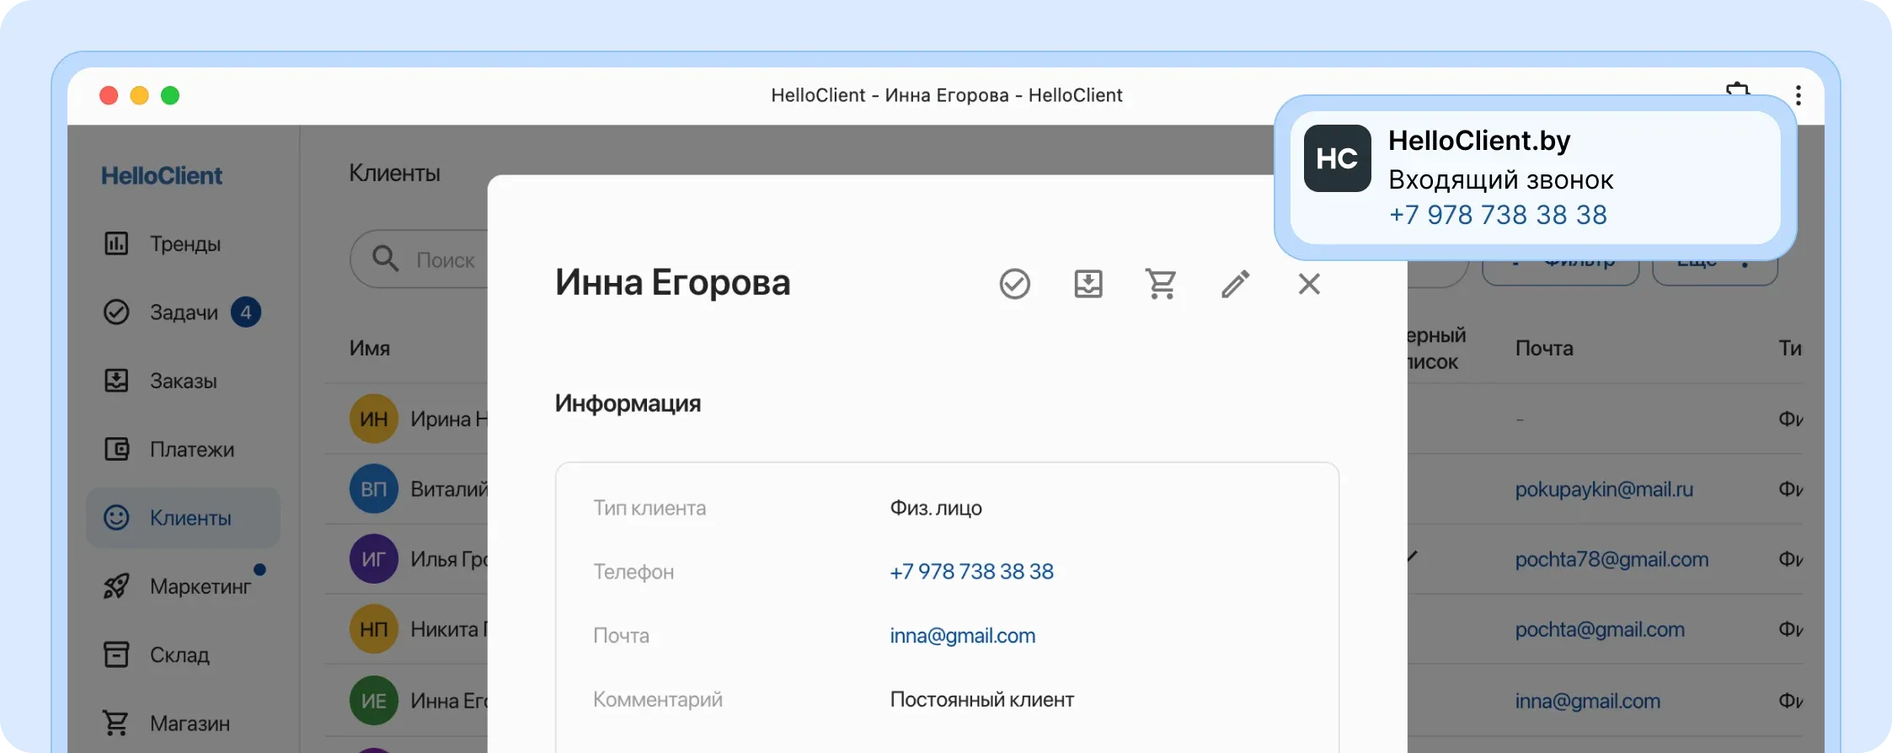Viewport: 1892px width, 753px height.
Task: Click the incoming call number in notification
Action: click(x=1498, y=215)
